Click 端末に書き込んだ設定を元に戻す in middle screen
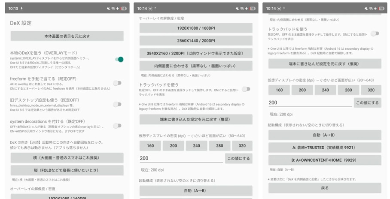The image size is (390, 199). (x=196, y=120)
